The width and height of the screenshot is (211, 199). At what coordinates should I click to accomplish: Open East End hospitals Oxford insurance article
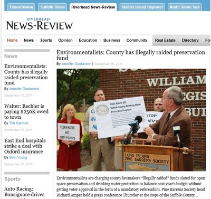(25, 146)
